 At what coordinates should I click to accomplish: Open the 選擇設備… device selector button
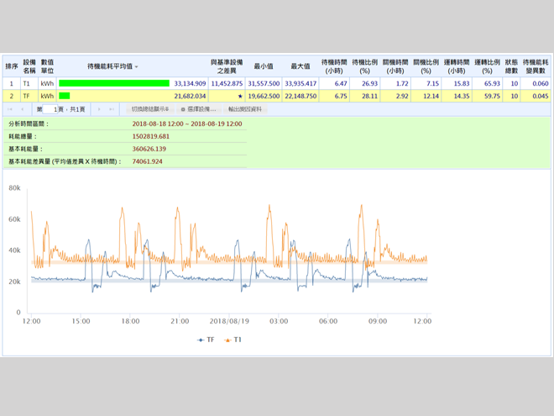pos(198,109)
